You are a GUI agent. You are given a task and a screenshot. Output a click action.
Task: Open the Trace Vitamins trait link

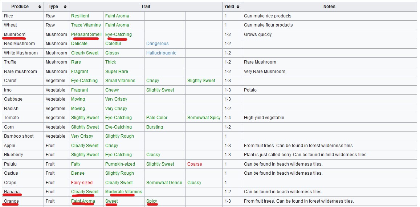click(x=86, y=25)
